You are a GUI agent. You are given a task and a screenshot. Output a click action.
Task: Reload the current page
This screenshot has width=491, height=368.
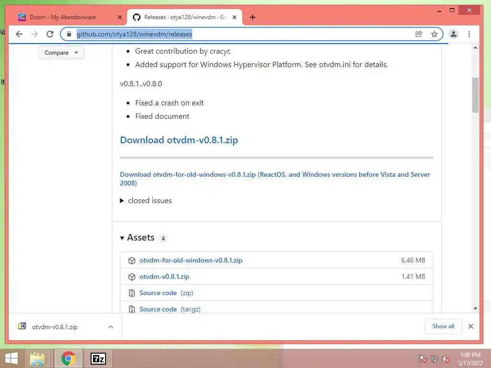[50, 34]
